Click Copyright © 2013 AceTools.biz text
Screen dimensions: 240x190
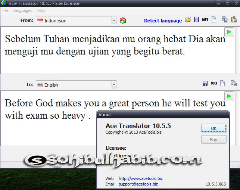coord(133,132)
